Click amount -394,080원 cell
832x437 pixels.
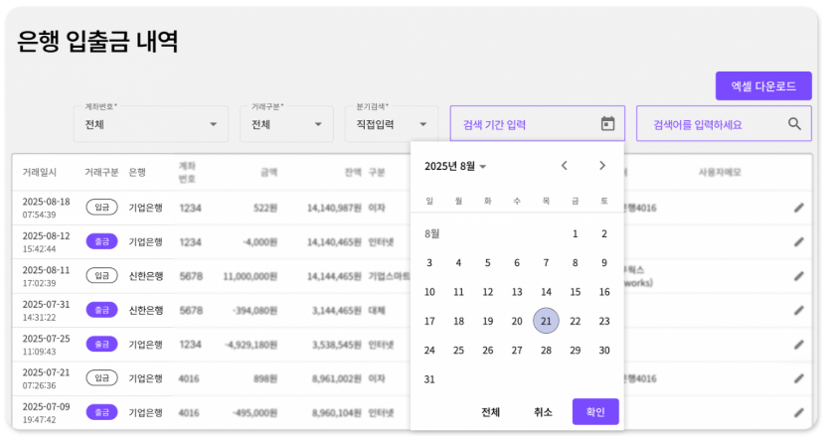pyautogui.click(x=254, y=310)
